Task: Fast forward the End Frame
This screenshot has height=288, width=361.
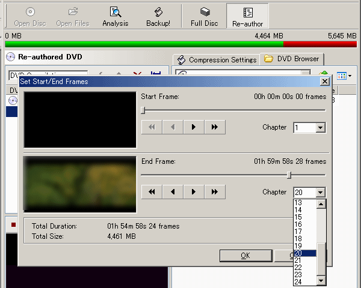Action: tap(214, 192)
